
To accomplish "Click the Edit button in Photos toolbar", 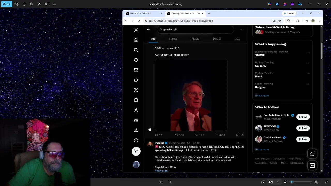I will [x=6, y=4].
